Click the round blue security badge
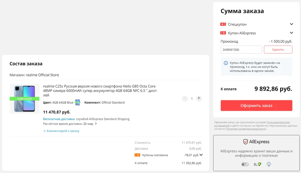 (269, 164)
